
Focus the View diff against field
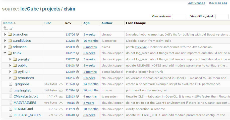pos(222,16)
